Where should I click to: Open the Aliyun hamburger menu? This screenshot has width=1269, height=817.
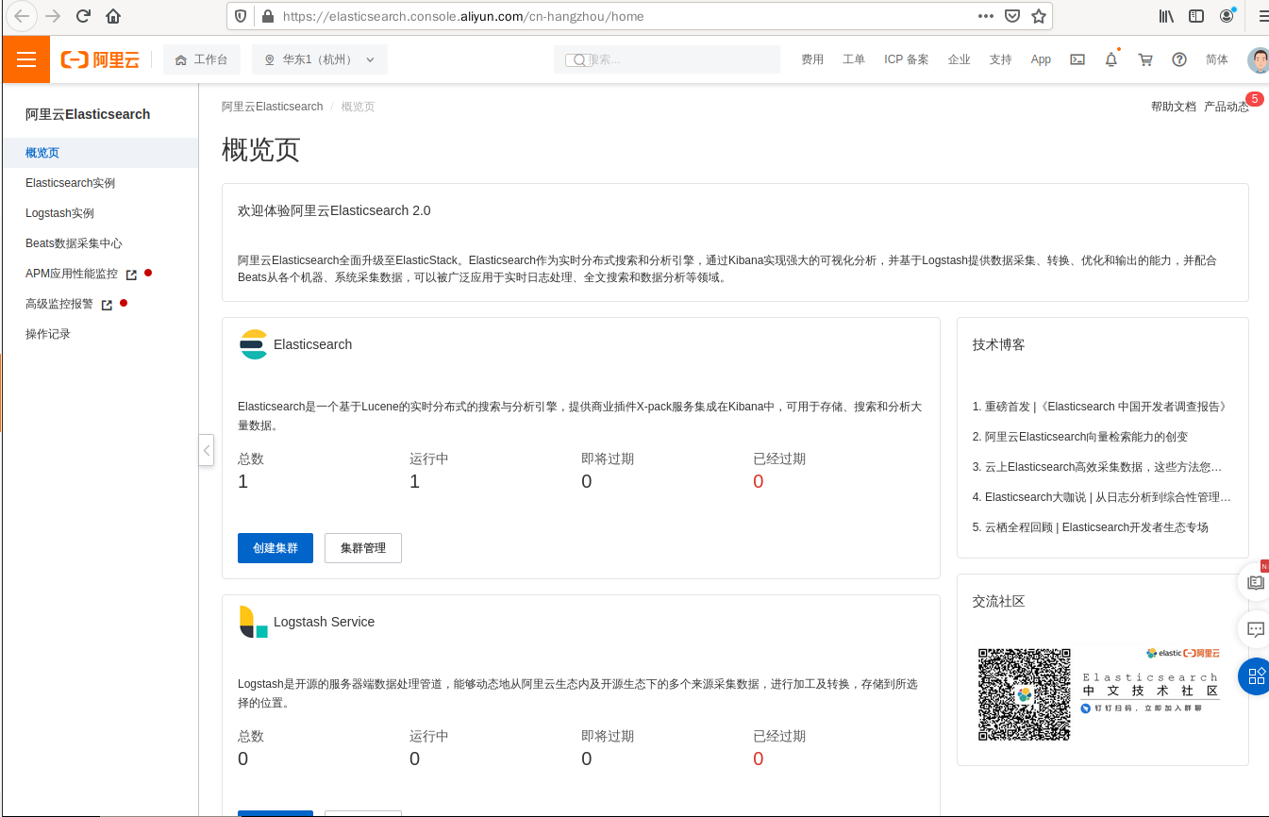[x=26, y=59]
